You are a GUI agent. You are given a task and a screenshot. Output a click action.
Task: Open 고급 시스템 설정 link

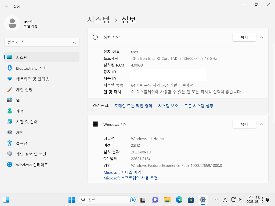tap(198, 106)
